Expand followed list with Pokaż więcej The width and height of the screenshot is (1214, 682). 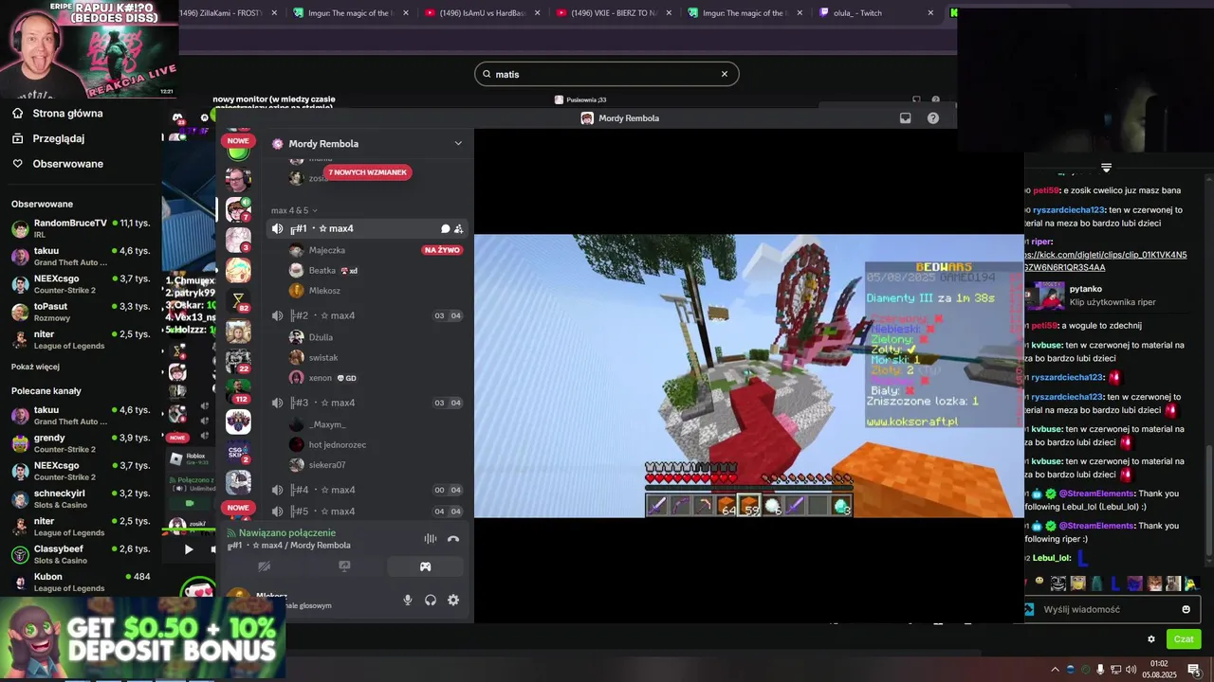[x=35, y=367]
